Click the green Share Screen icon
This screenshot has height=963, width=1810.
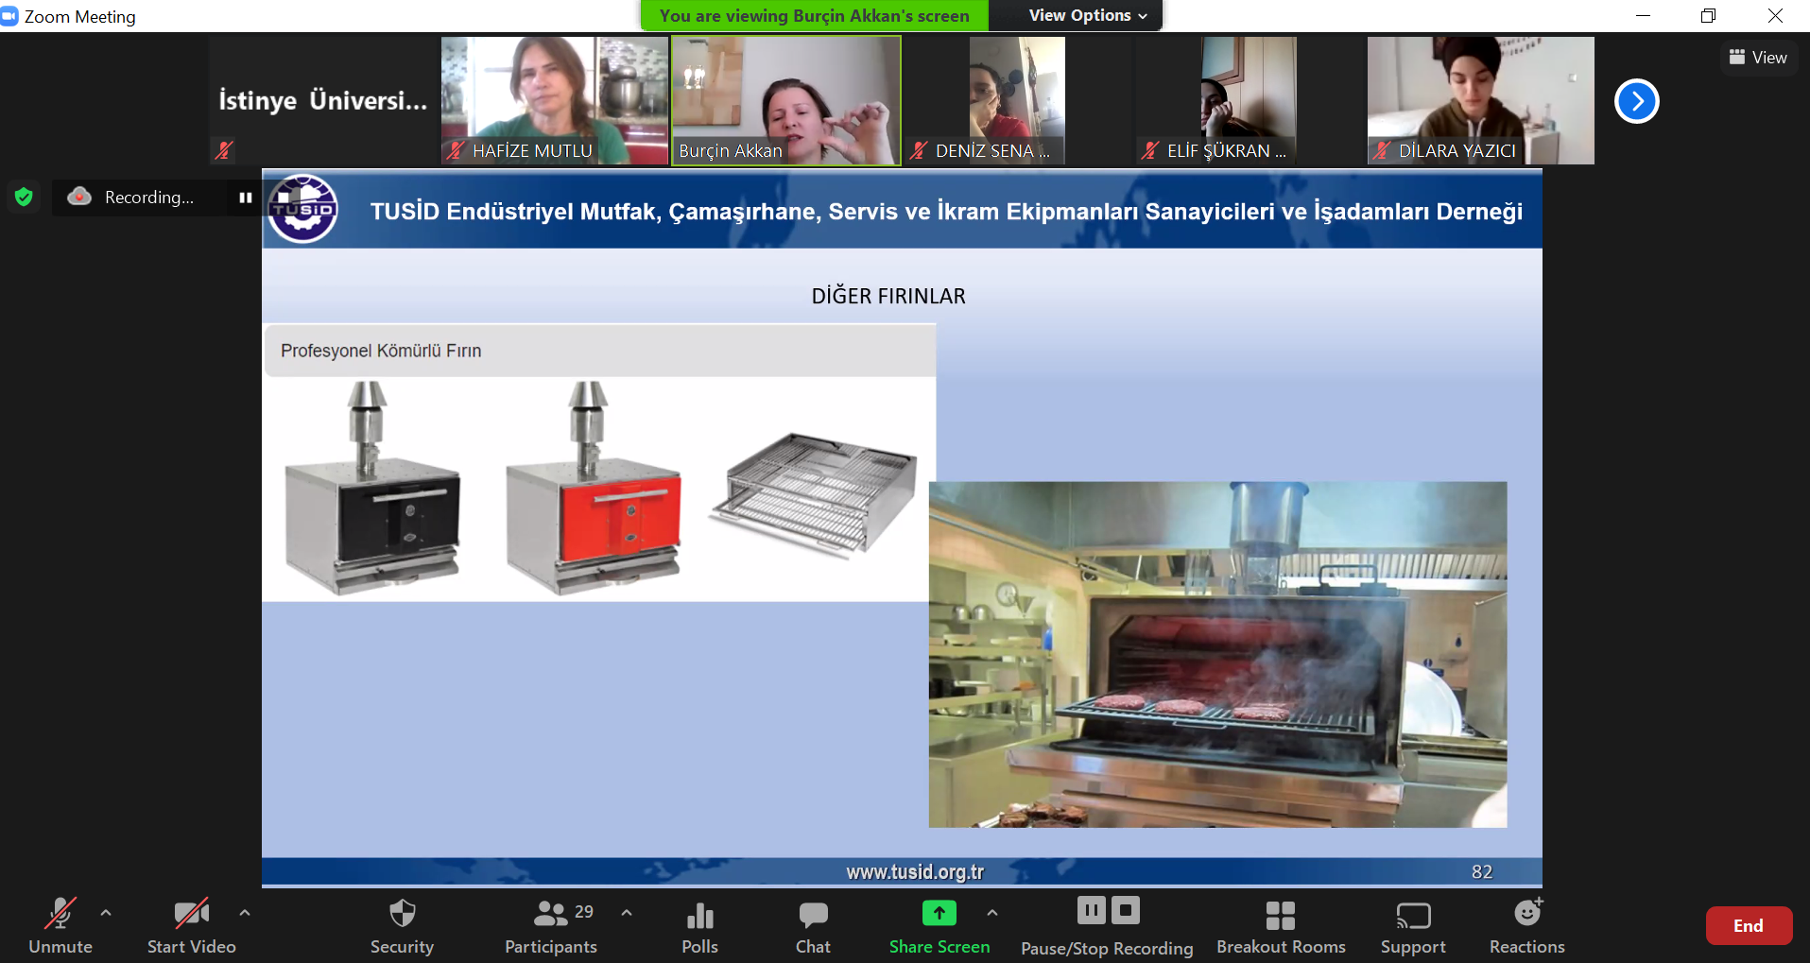pos(939,914)
